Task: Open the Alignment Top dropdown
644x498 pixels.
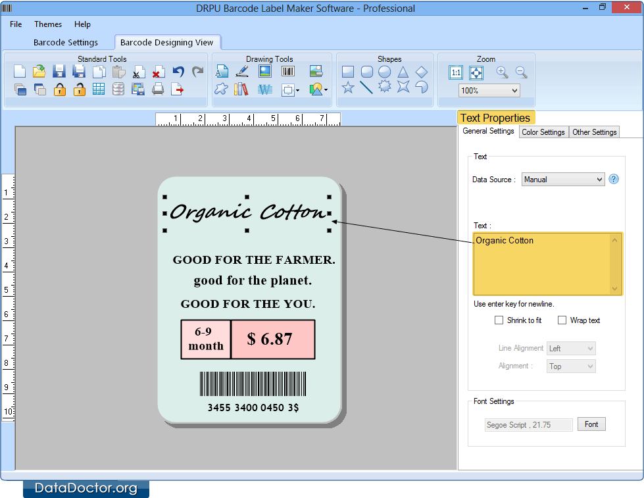Action: tap(571, 366)
